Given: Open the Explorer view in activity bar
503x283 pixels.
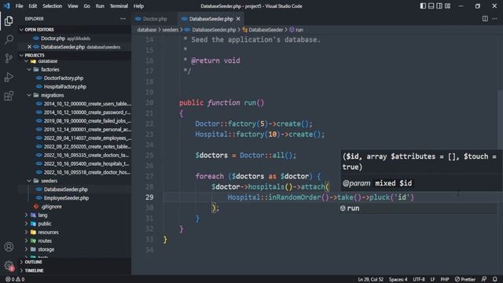Looking at the screenshot, I should [9, 21].
